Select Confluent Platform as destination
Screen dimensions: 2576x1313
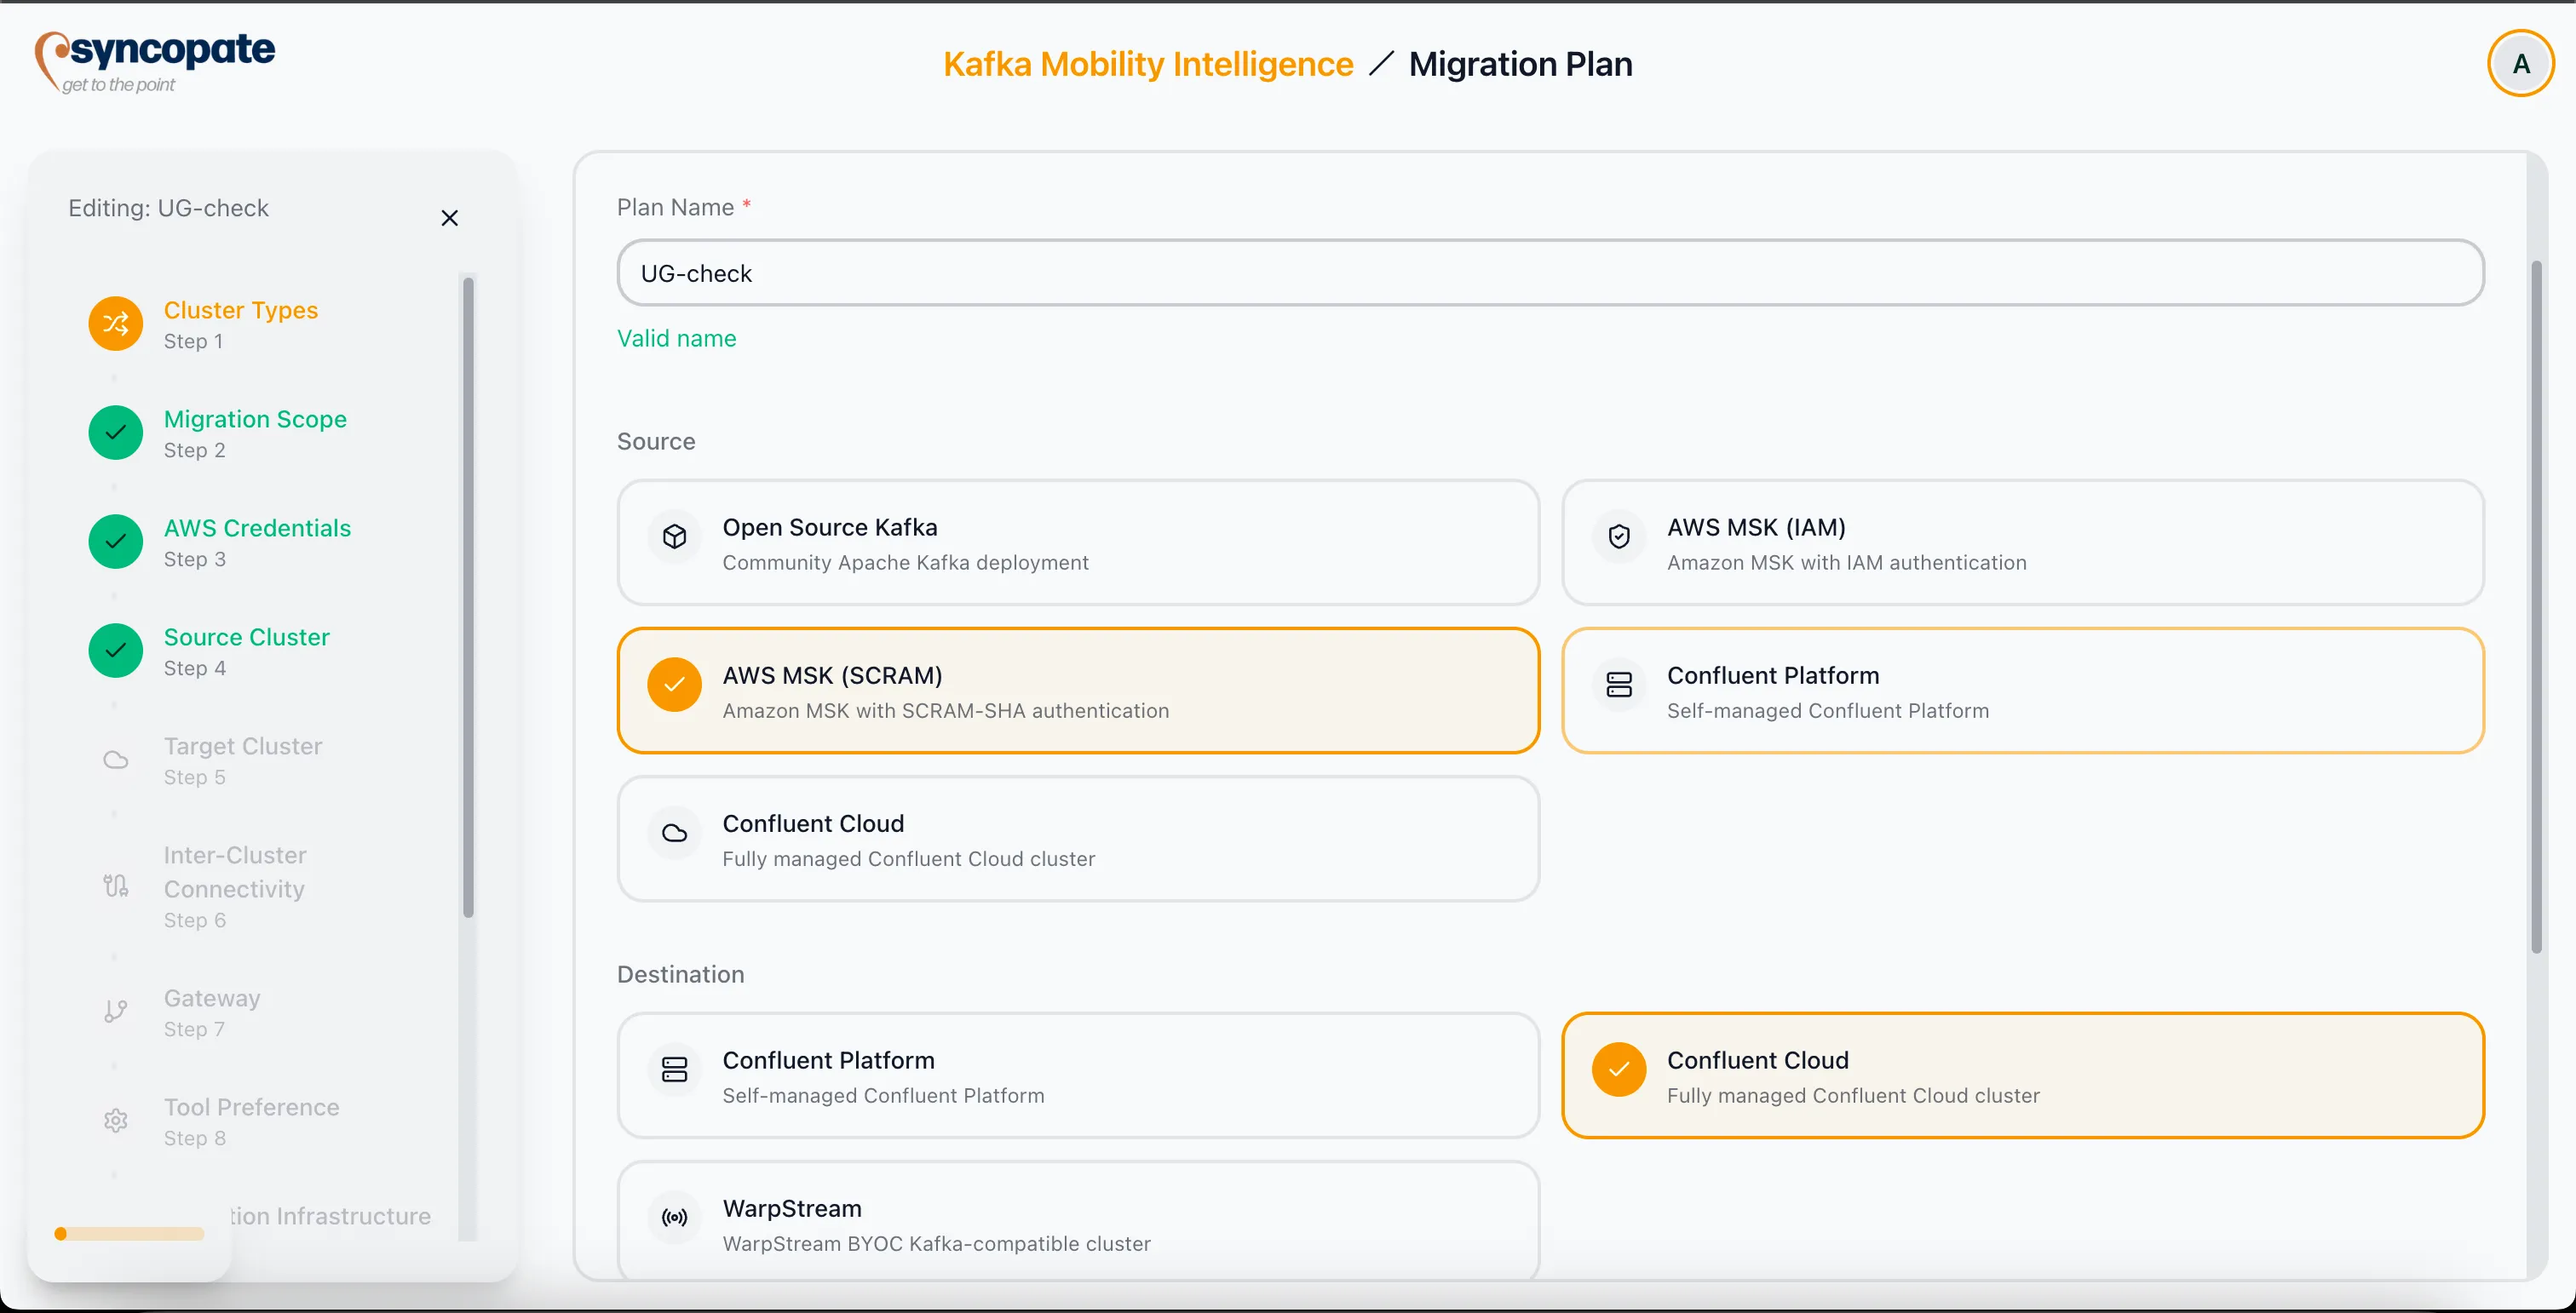1077,1076
